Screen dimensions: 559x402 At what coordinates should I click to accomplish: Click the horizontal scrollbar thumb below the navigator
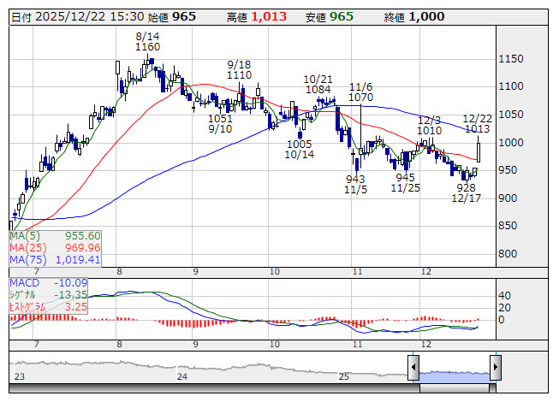454,387
